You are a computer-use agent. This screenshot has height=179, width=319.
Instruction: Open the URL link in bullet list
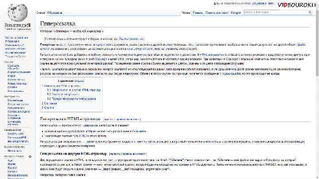(82, 136)
